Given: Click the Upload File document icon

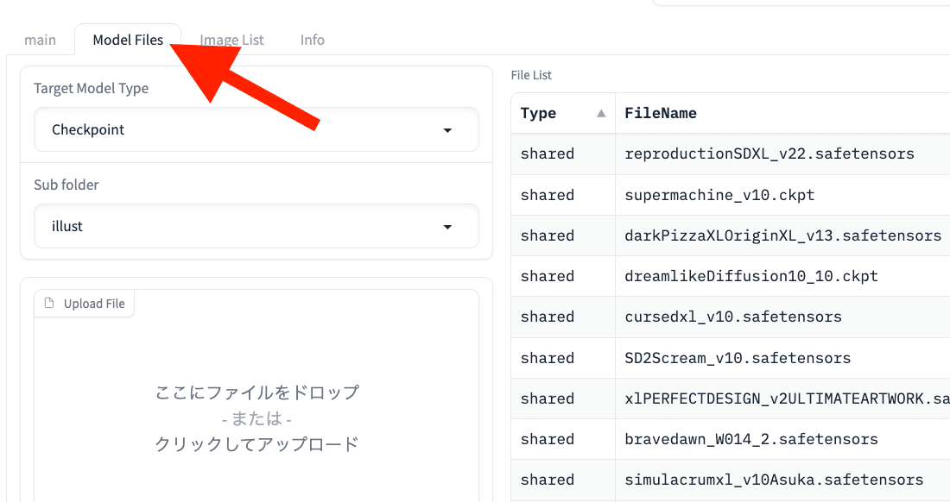Looking at the screenshot, I should pyautogui.click(x=49, y=304).
